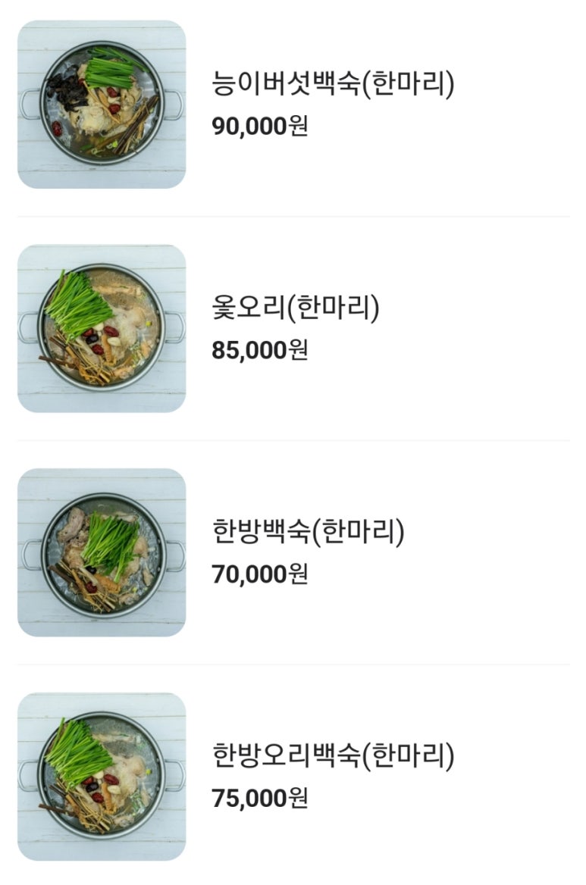
Task: Open the 능이버섯백숙 dish photo
Action: [x=102, y=105]
